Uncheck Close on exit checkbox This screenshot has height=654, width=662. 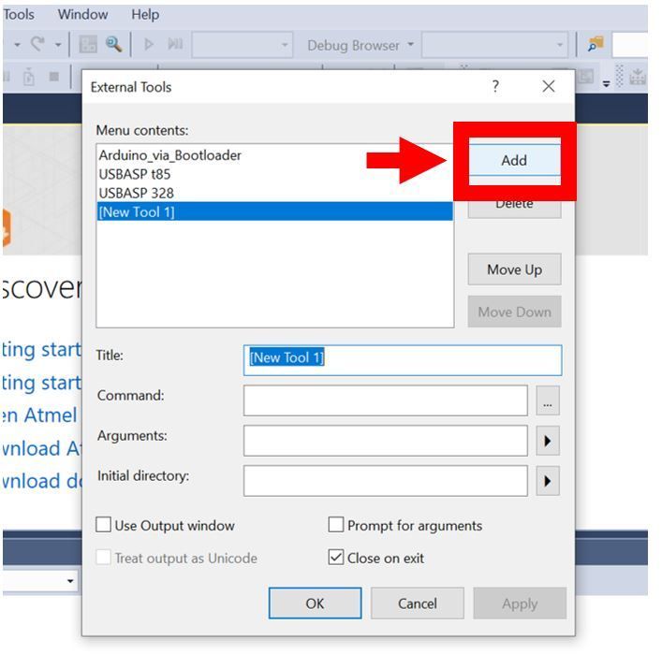point(336,558)
